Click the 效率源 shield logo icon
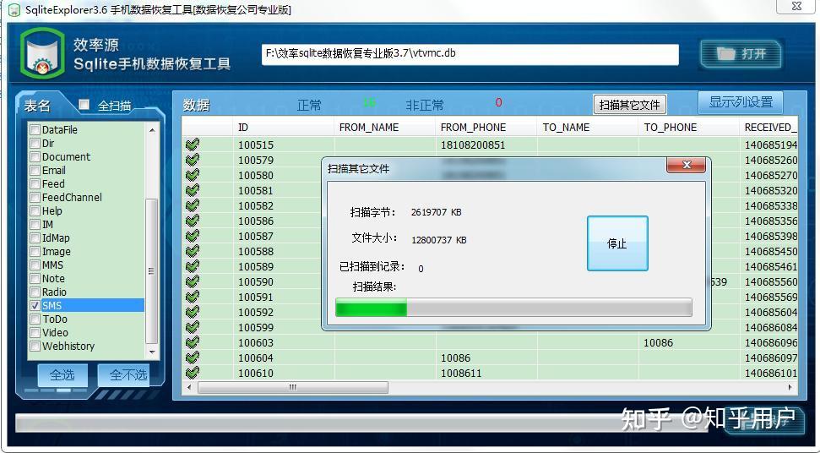The width and height of the screenshot is (820, 453). [42, 53]
